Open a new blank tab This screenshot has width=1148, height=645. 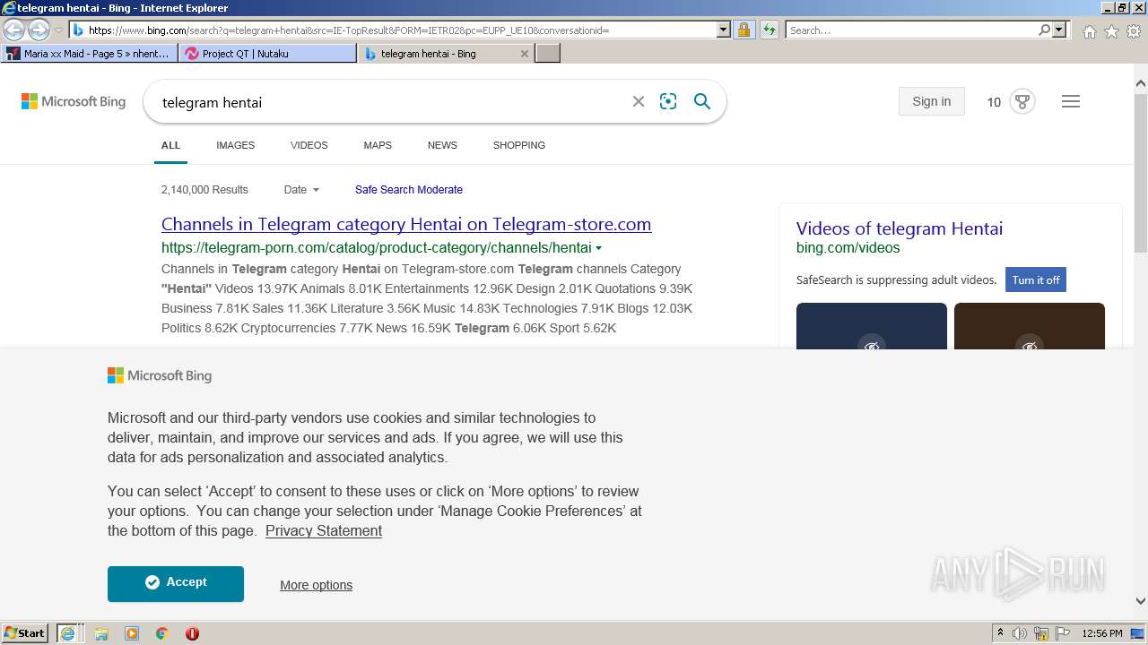[548, 54]
